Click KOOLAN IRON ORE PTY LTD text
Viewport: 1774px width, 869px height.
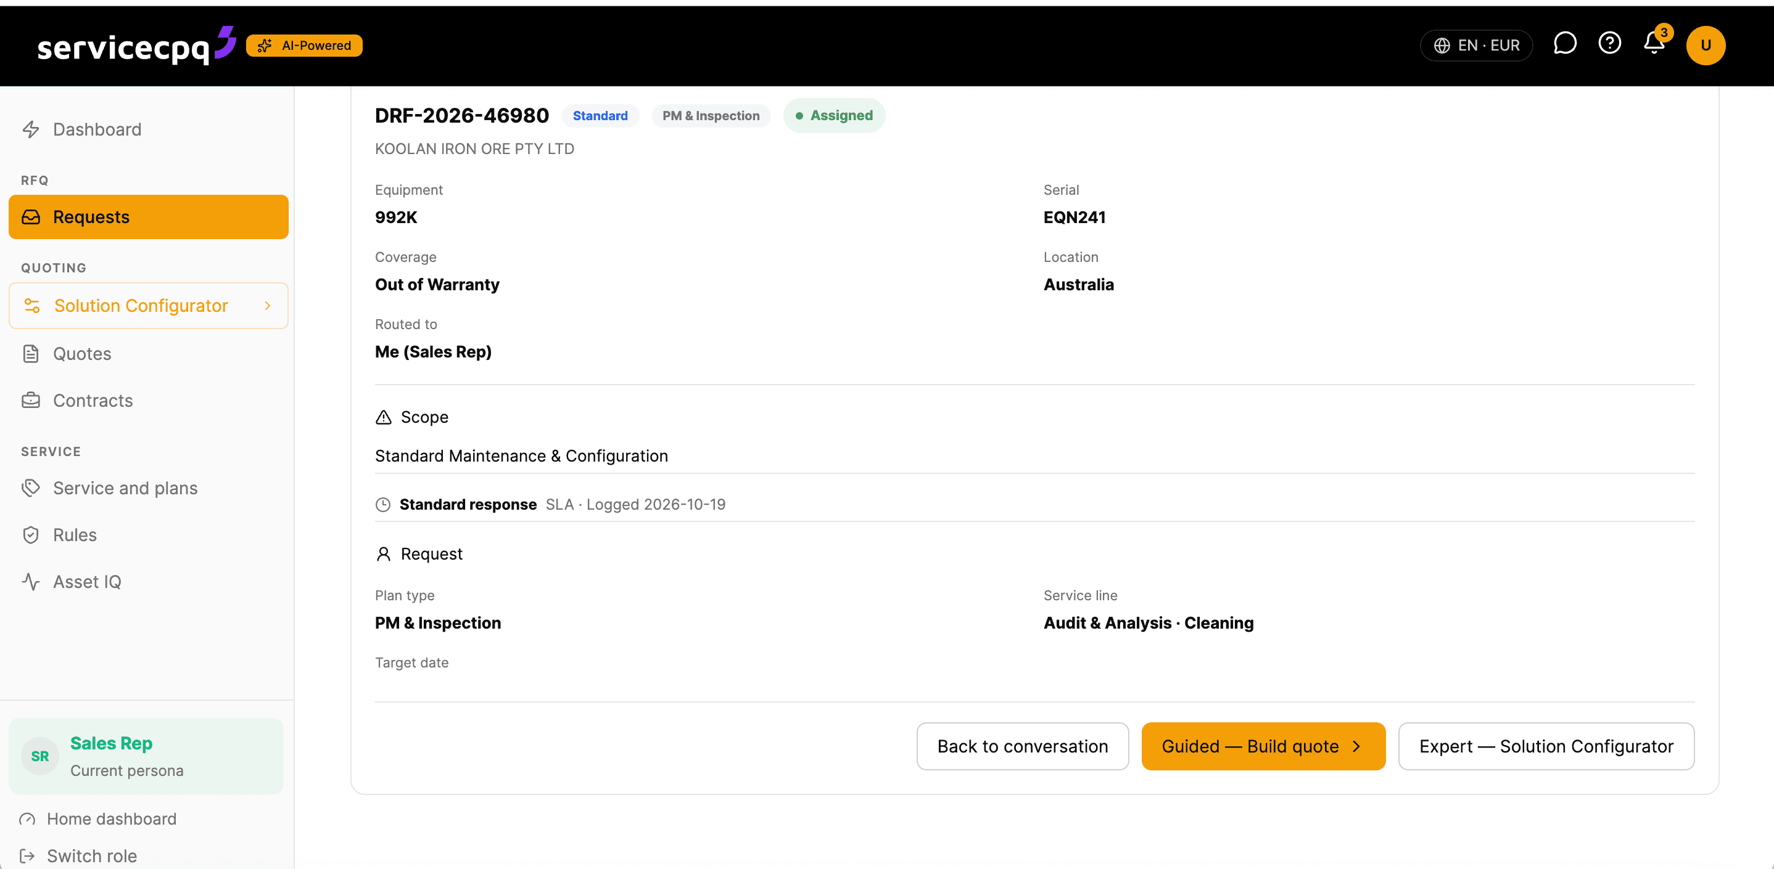(x=474, y=149)
